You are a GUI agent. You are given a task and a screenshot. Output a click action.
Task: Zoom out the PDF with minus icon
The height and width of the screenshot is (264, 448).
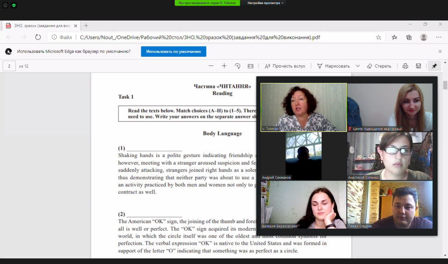211,66
